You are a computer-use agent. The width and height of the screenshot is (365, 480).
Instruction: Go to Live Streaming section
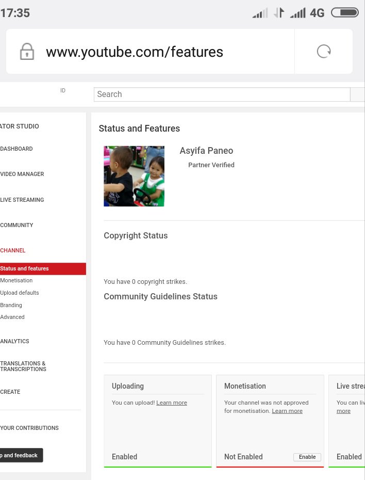point(22,200)
